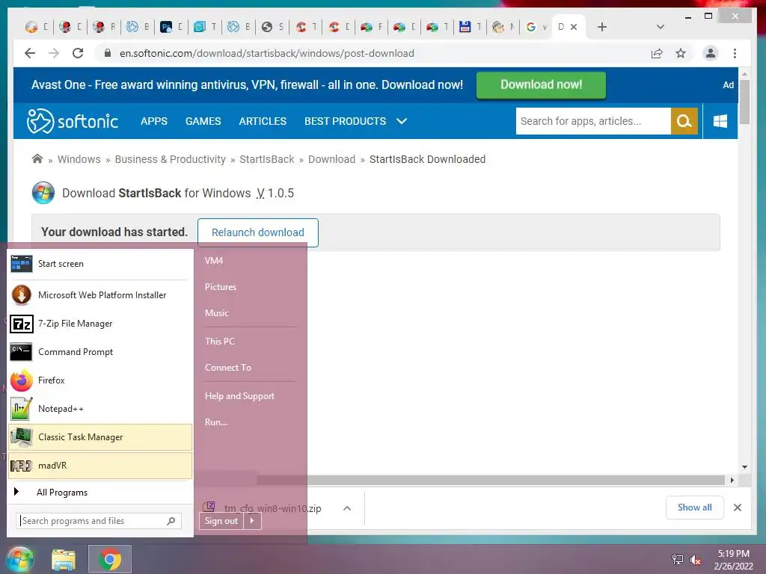The height and width of the screenshot is (574, 766).
Task: Launch Microsoft Web Platform Installer
Action: 100,294
